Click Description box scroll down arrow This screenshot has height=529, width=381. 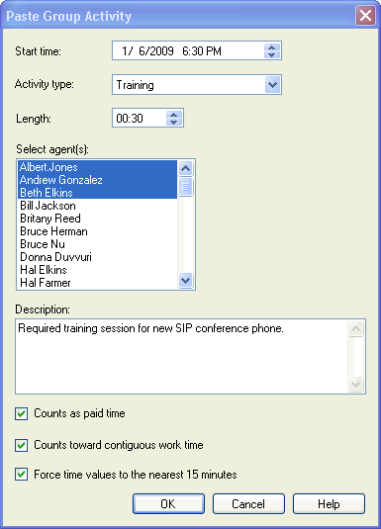[x=355, y=384]
